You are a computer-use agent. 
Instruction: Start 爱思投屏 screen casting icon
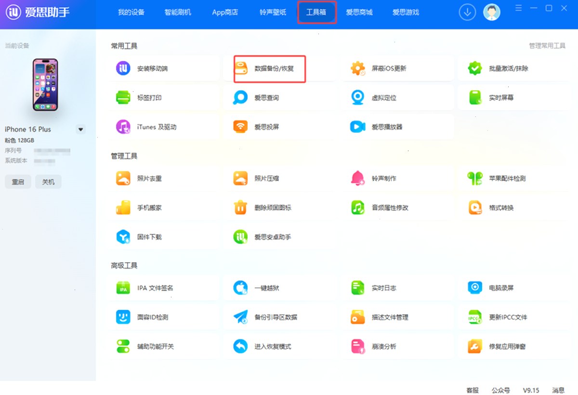click(240, 127)
